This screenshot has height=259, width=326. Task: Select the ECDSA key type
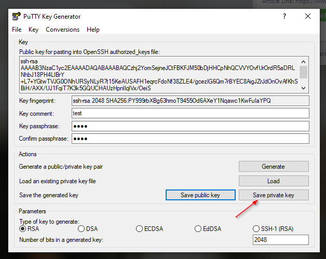click(150, 229)
